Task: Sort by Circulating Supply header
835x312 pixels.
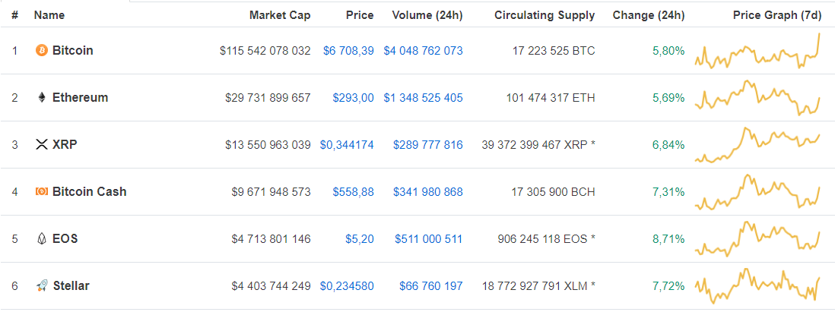Action: pyautogui.click(x=544, y=15)
